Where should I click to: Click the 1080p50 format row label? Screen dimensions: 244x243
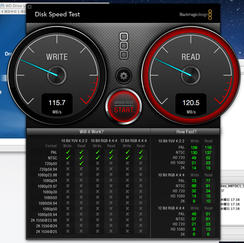pyautogui.click(x=50, y=209)
